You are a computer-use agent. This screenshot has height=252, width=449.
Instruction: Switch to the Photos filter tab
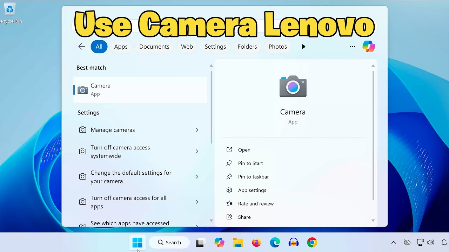click(278, 47)
